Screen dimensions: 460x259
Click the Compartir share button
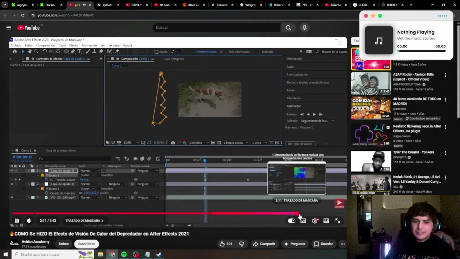pyautogui.click(x=264, y=244)
